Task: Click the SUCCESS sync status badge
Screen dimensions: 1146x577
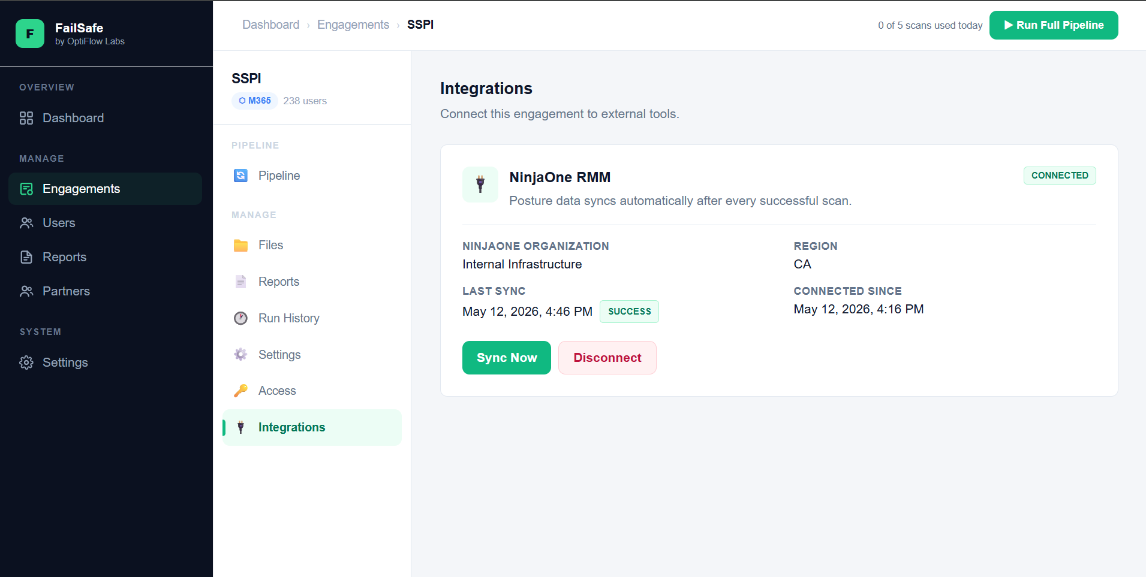Action: 629,312
